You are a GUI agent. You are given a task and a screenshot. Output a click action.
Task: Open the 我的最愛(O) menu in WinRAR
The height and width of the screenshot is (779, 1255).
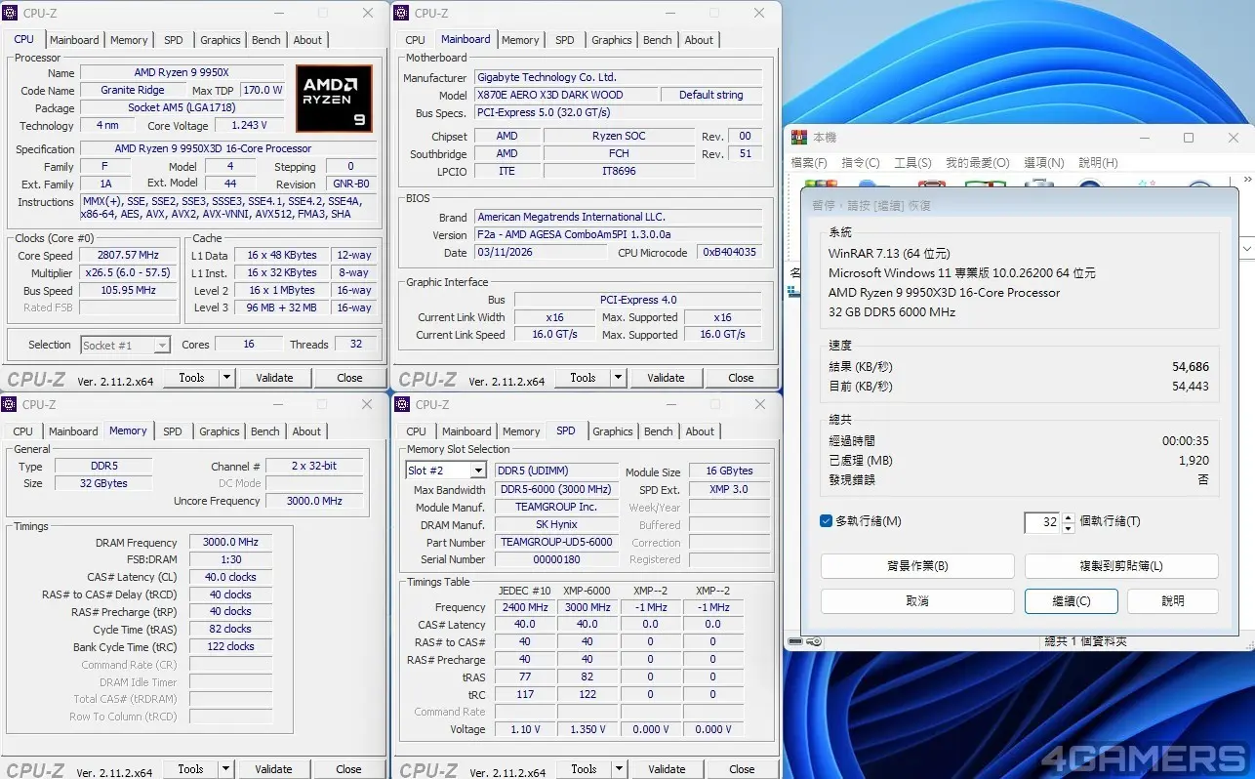coord(978,163)
